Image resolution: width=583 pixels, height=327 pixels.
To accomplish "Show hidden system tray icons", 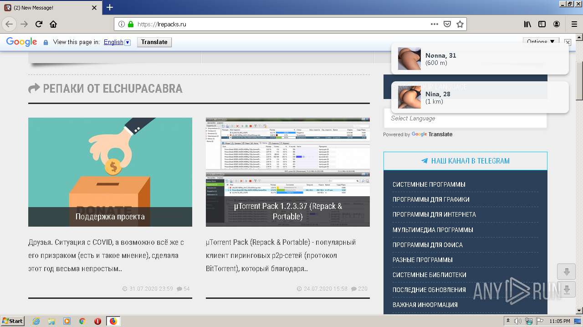I will point(508,321).
